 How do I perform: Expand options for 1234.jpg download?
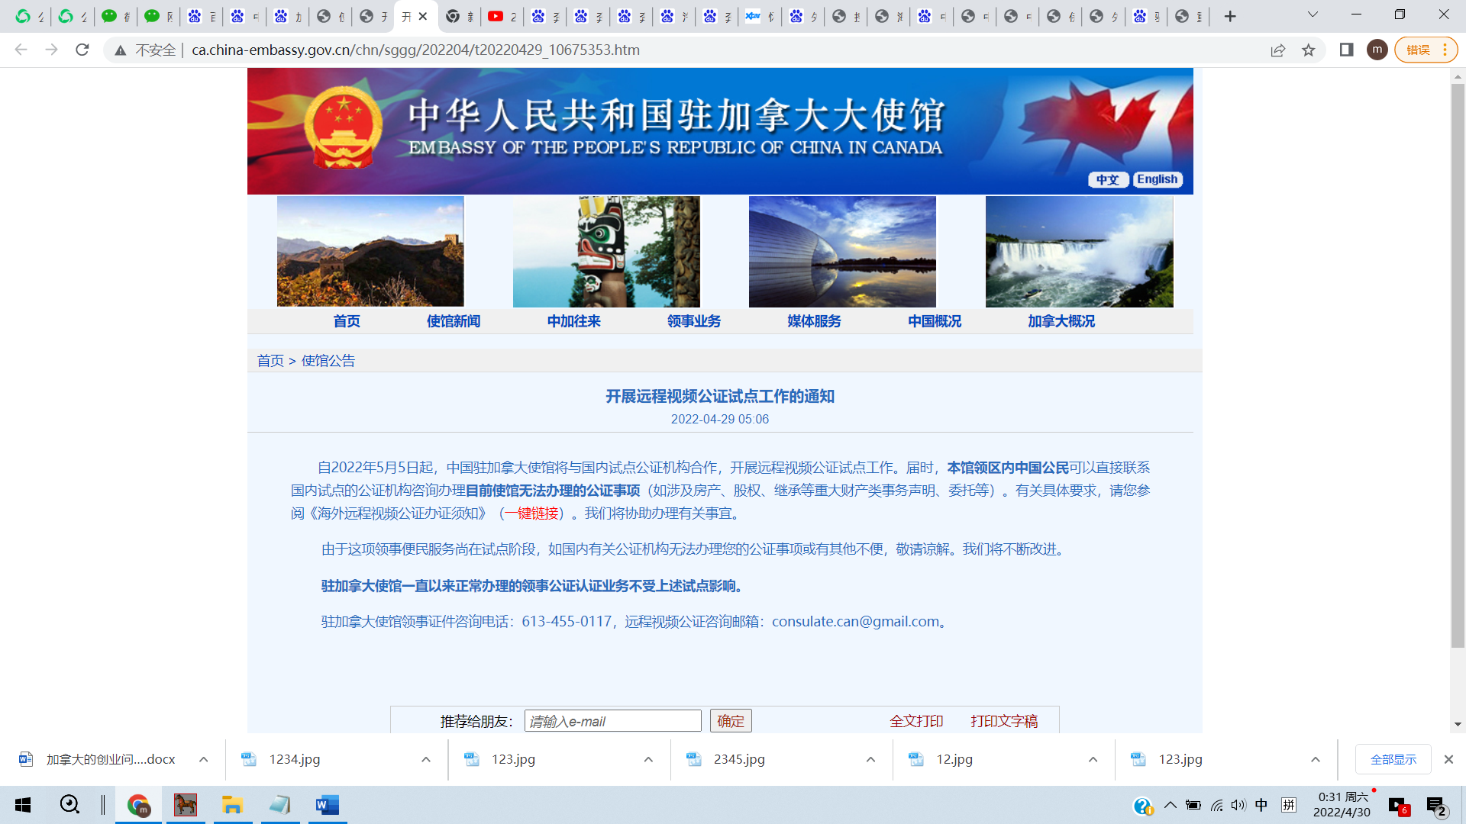point(426,759)
